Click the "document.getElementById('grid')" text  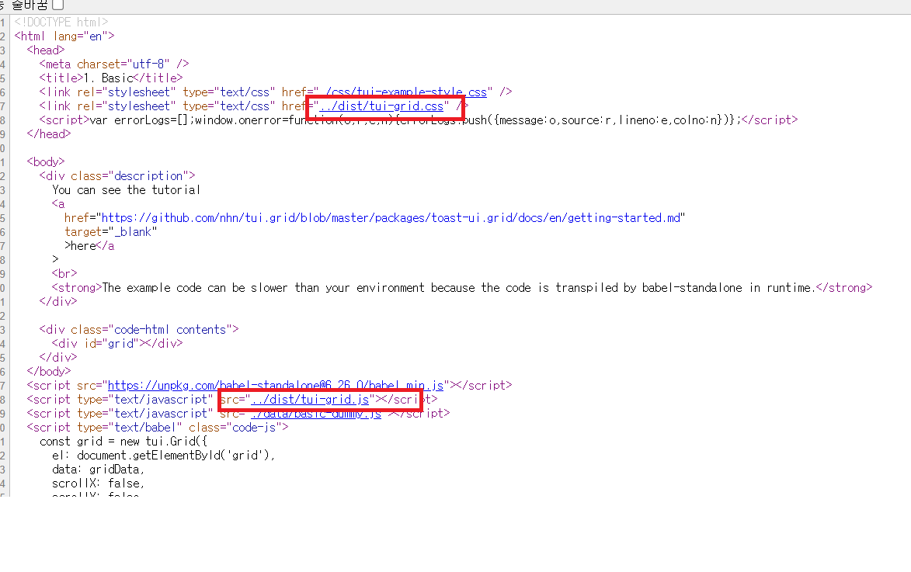click(x=173, y=456)
